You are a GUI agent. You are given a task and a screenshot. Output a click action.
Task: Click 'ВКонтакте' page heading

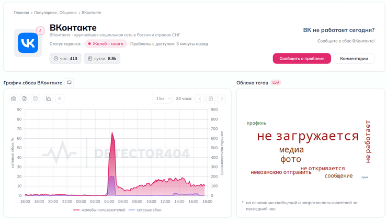point(73,28)
